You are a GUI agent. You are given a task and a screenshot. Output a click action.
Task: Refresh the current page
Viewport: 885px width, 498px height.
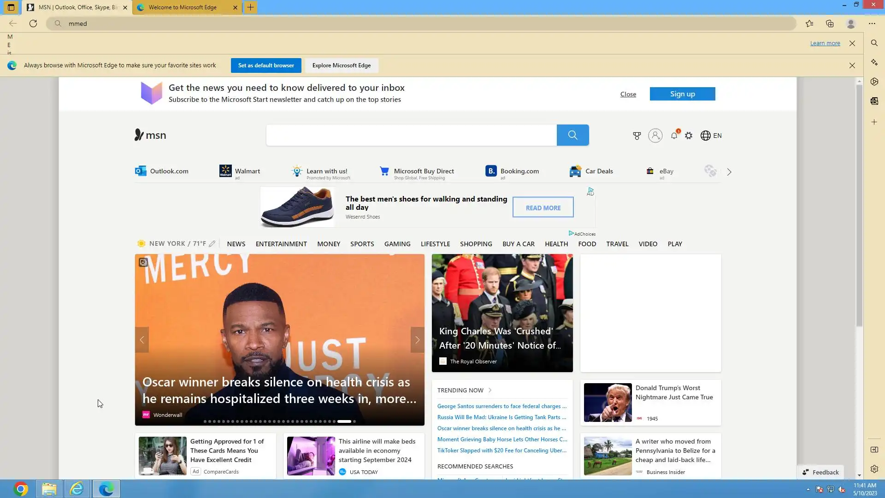(x=33, y=24)
